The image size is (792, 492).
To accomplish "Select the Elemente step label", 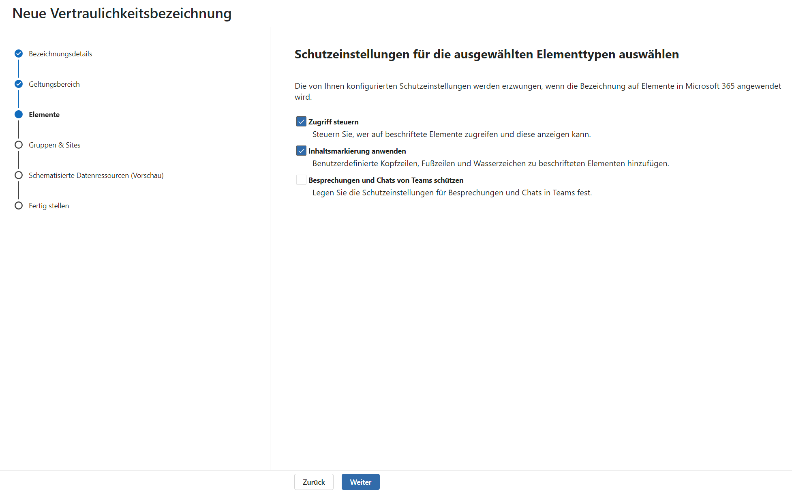I will point(44,115).
